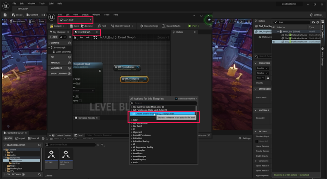The image size is (327, 179).
Task: Open Class Defaults
Action: pos(171,26)
